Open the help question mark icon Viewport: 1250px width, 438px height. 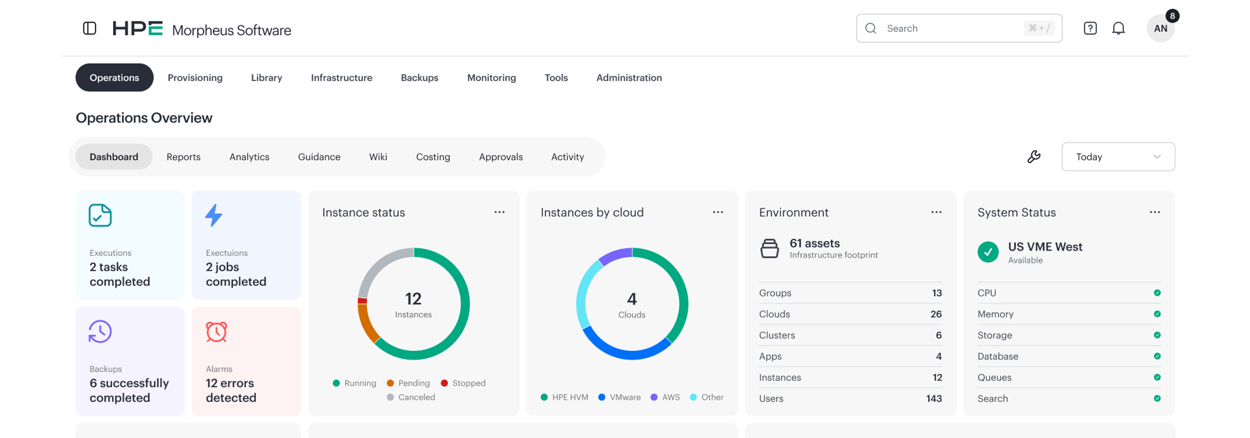pyautogui.click(x=1090, y=28)
